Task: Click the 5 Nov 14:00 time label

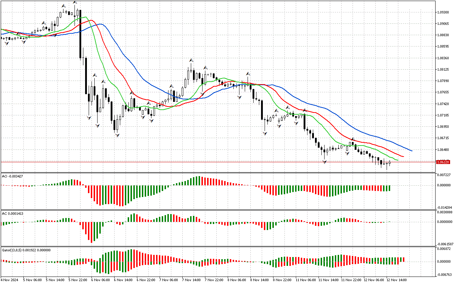Action: pyautogui.click(x=55, y=280)
